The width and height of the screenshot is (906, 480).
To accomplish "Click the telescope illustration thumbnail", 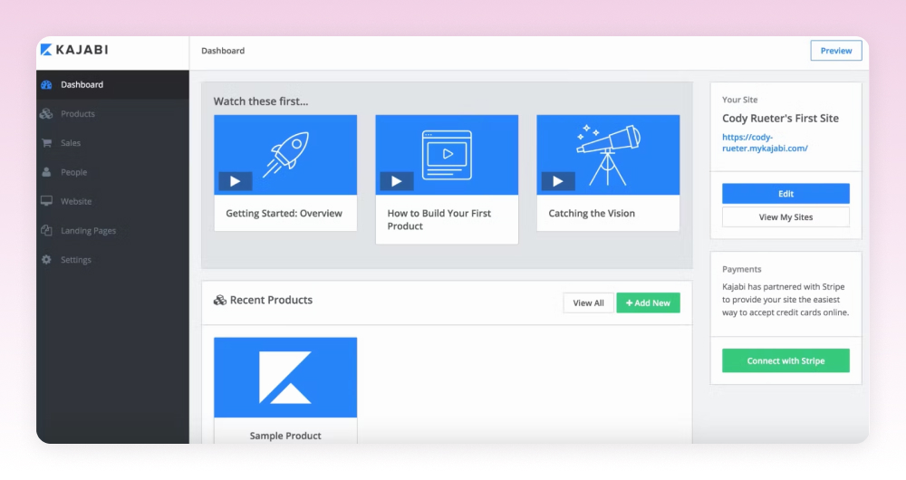I will coord(608,155).
